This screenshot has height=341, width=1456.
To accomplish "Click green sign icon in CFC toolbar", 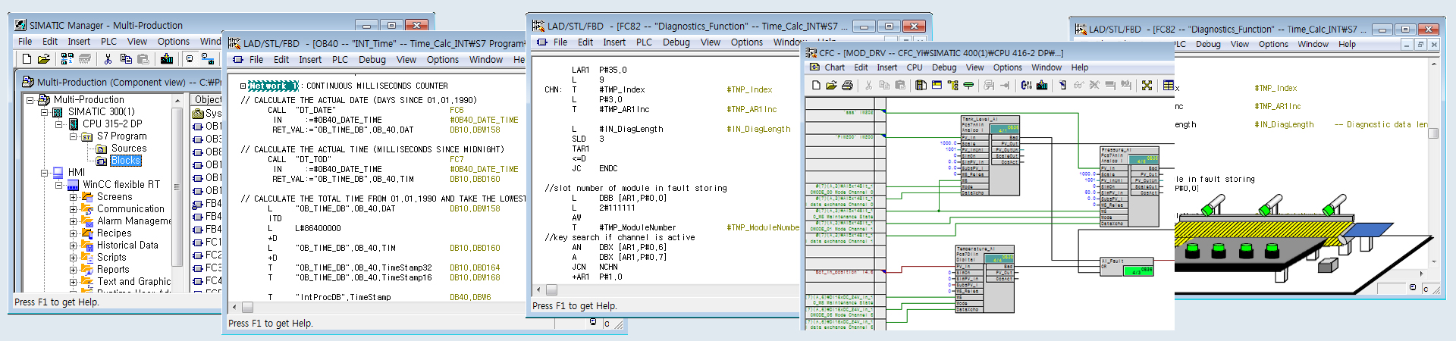I will [x=968, y=85].
